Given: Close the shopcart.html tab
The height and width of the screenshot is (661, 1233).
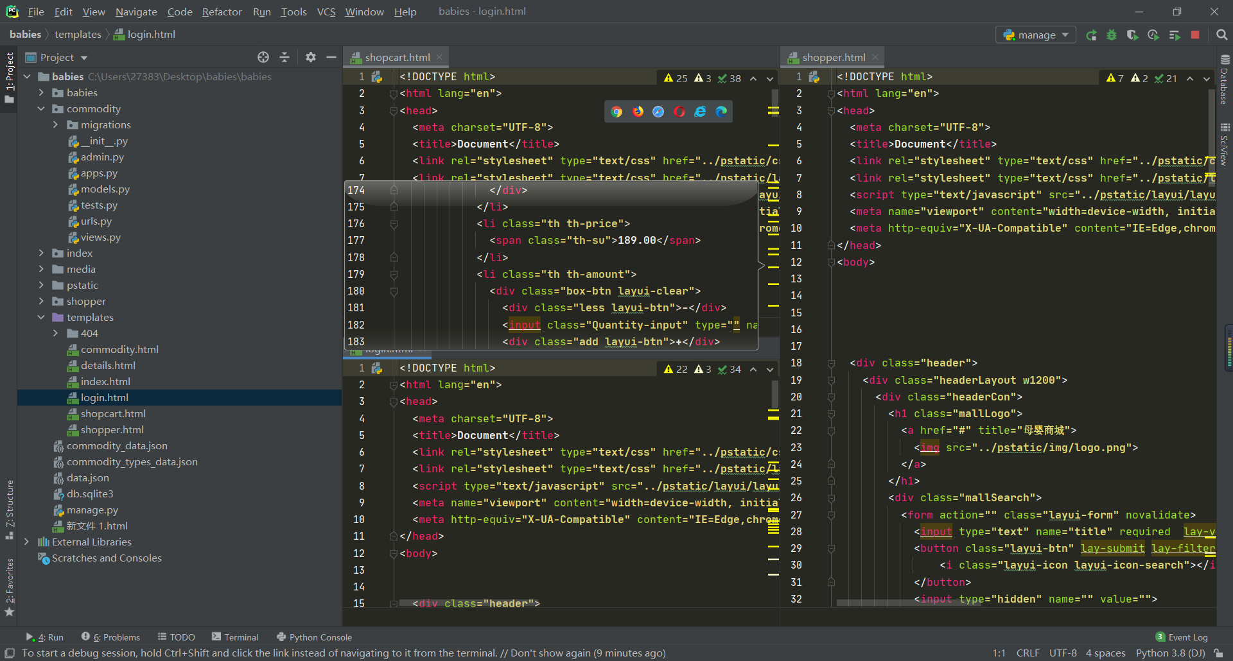Looking at the screenshot, I should [x=439, y=57].
